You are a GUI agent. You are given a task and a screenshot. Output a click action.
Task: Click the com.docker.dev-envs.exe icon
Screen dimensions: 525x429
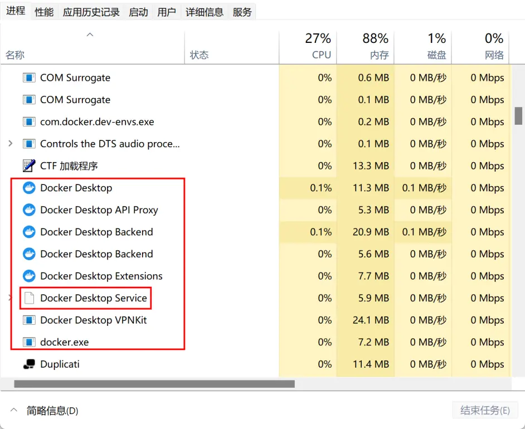click(29, 122)
